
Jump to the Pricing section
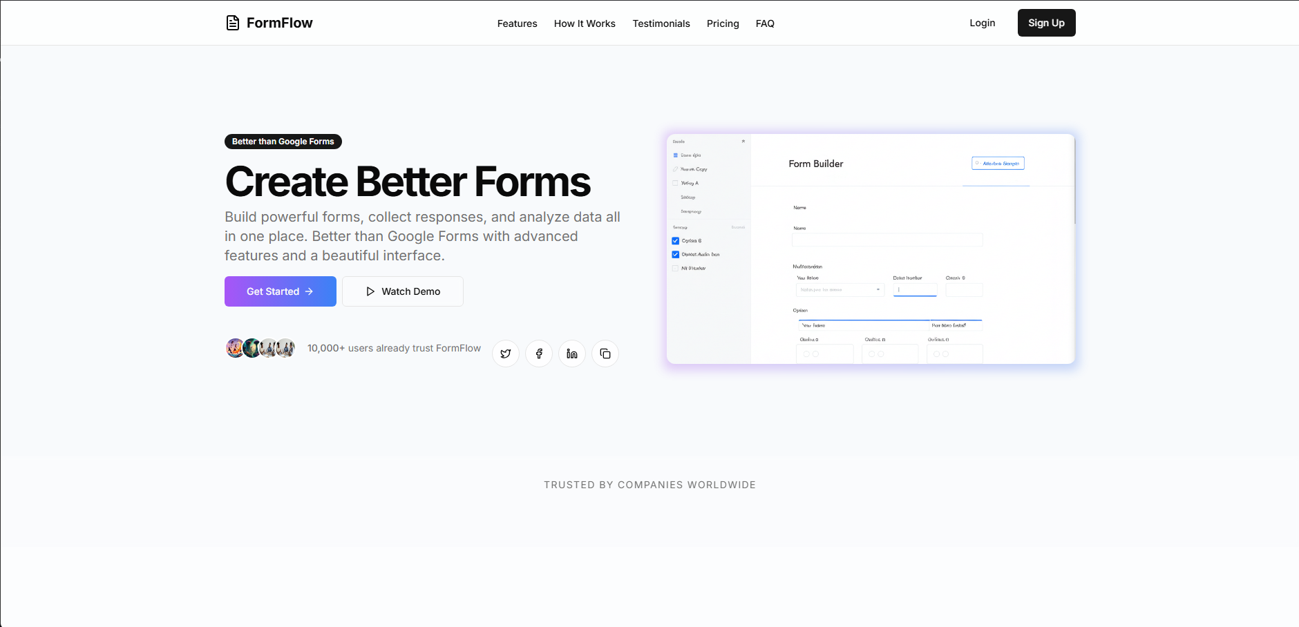pyautogui.click(x=723, y=23)
